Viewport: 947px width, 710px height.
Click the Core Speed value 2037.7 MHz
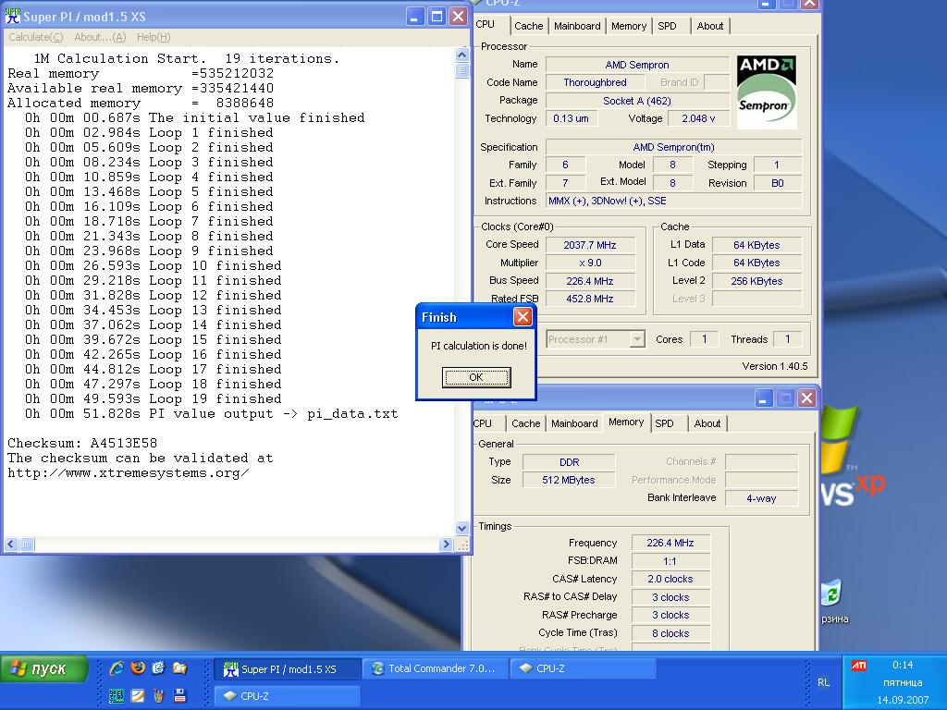[590, 245]
